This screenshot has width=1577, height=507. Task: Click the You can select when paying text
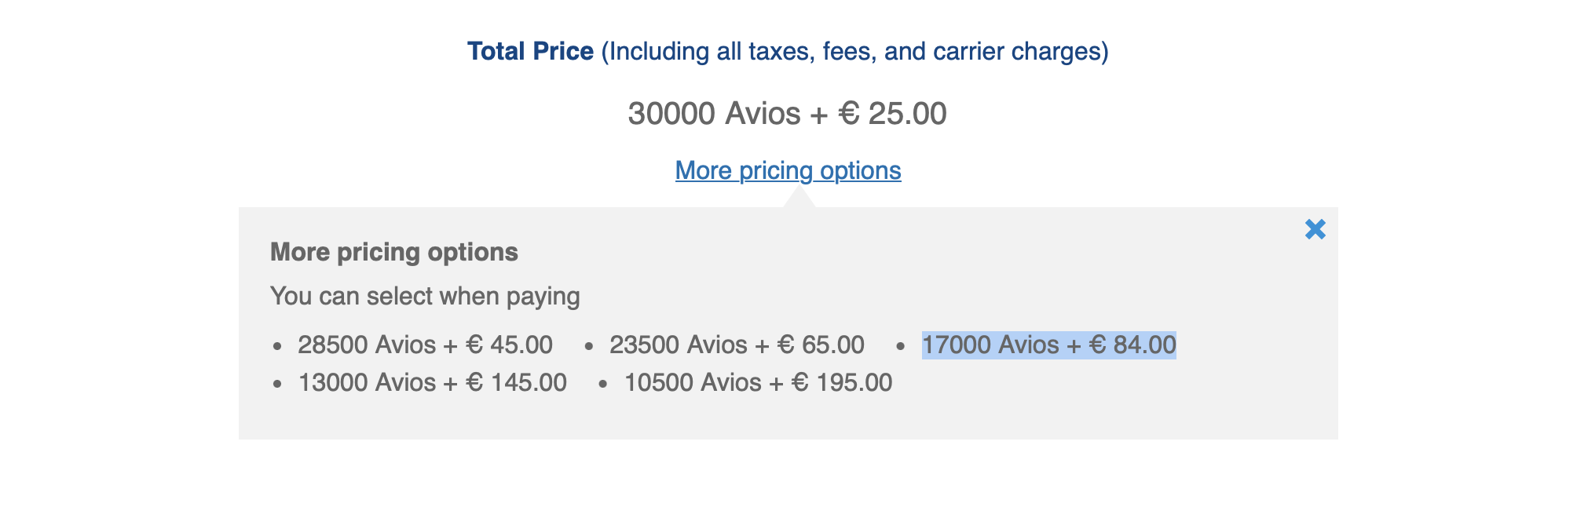coord(425,296)
